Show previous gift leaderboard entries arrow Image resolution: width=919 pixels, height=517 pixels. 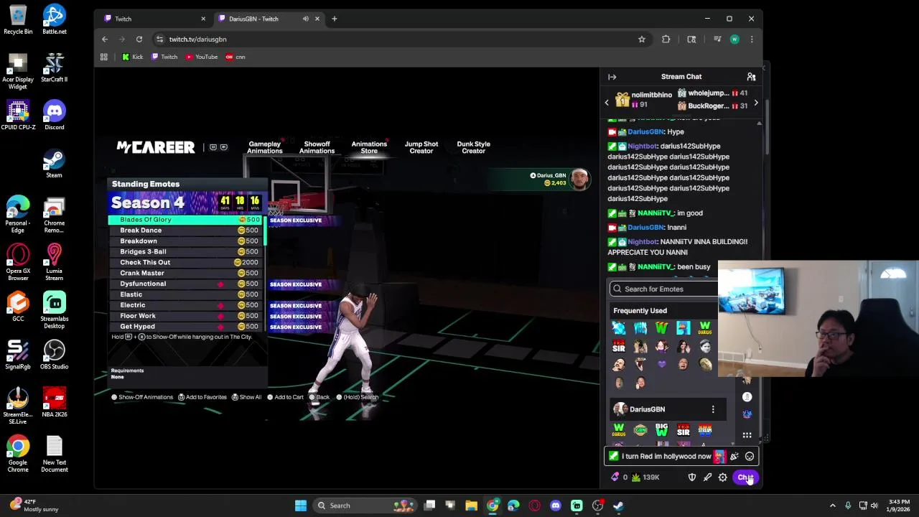607,103
